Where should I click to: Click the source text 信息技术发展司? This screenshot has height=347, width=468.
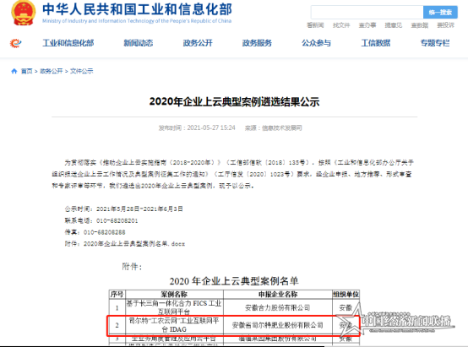click(x=282, y=128)
